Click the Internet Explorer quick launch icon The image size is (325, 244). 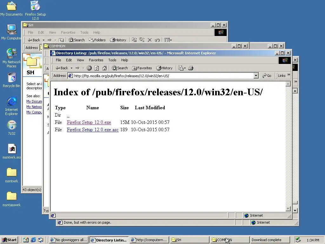tap(33, 240)
